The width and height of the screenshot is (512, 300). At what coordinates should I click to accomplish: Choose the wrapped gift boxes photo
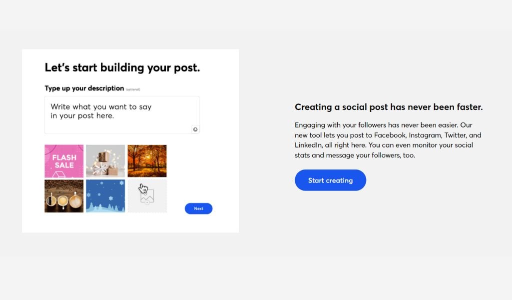[x=105, y=161]
